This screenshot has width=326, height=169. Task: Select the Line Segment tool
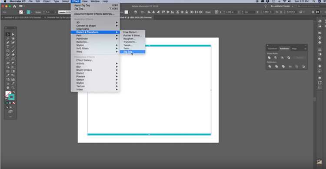13,47
